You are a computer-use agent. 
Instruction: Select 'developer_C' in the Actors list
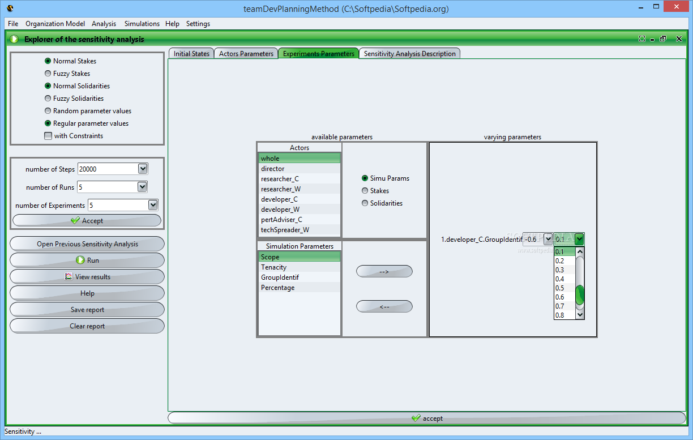[x=300, y=199]
